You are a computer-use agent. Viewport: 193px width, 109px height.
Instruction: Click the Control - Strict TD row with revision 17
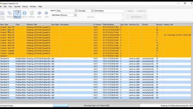pyautogui.click(x=96, y=35)
